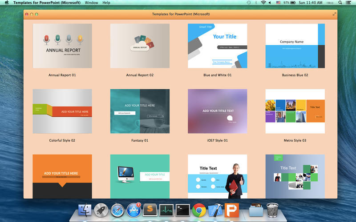This screenshot has height=222, width=356.
Task: Click the Colorful Style 02 label
Action: click(62, 140)
